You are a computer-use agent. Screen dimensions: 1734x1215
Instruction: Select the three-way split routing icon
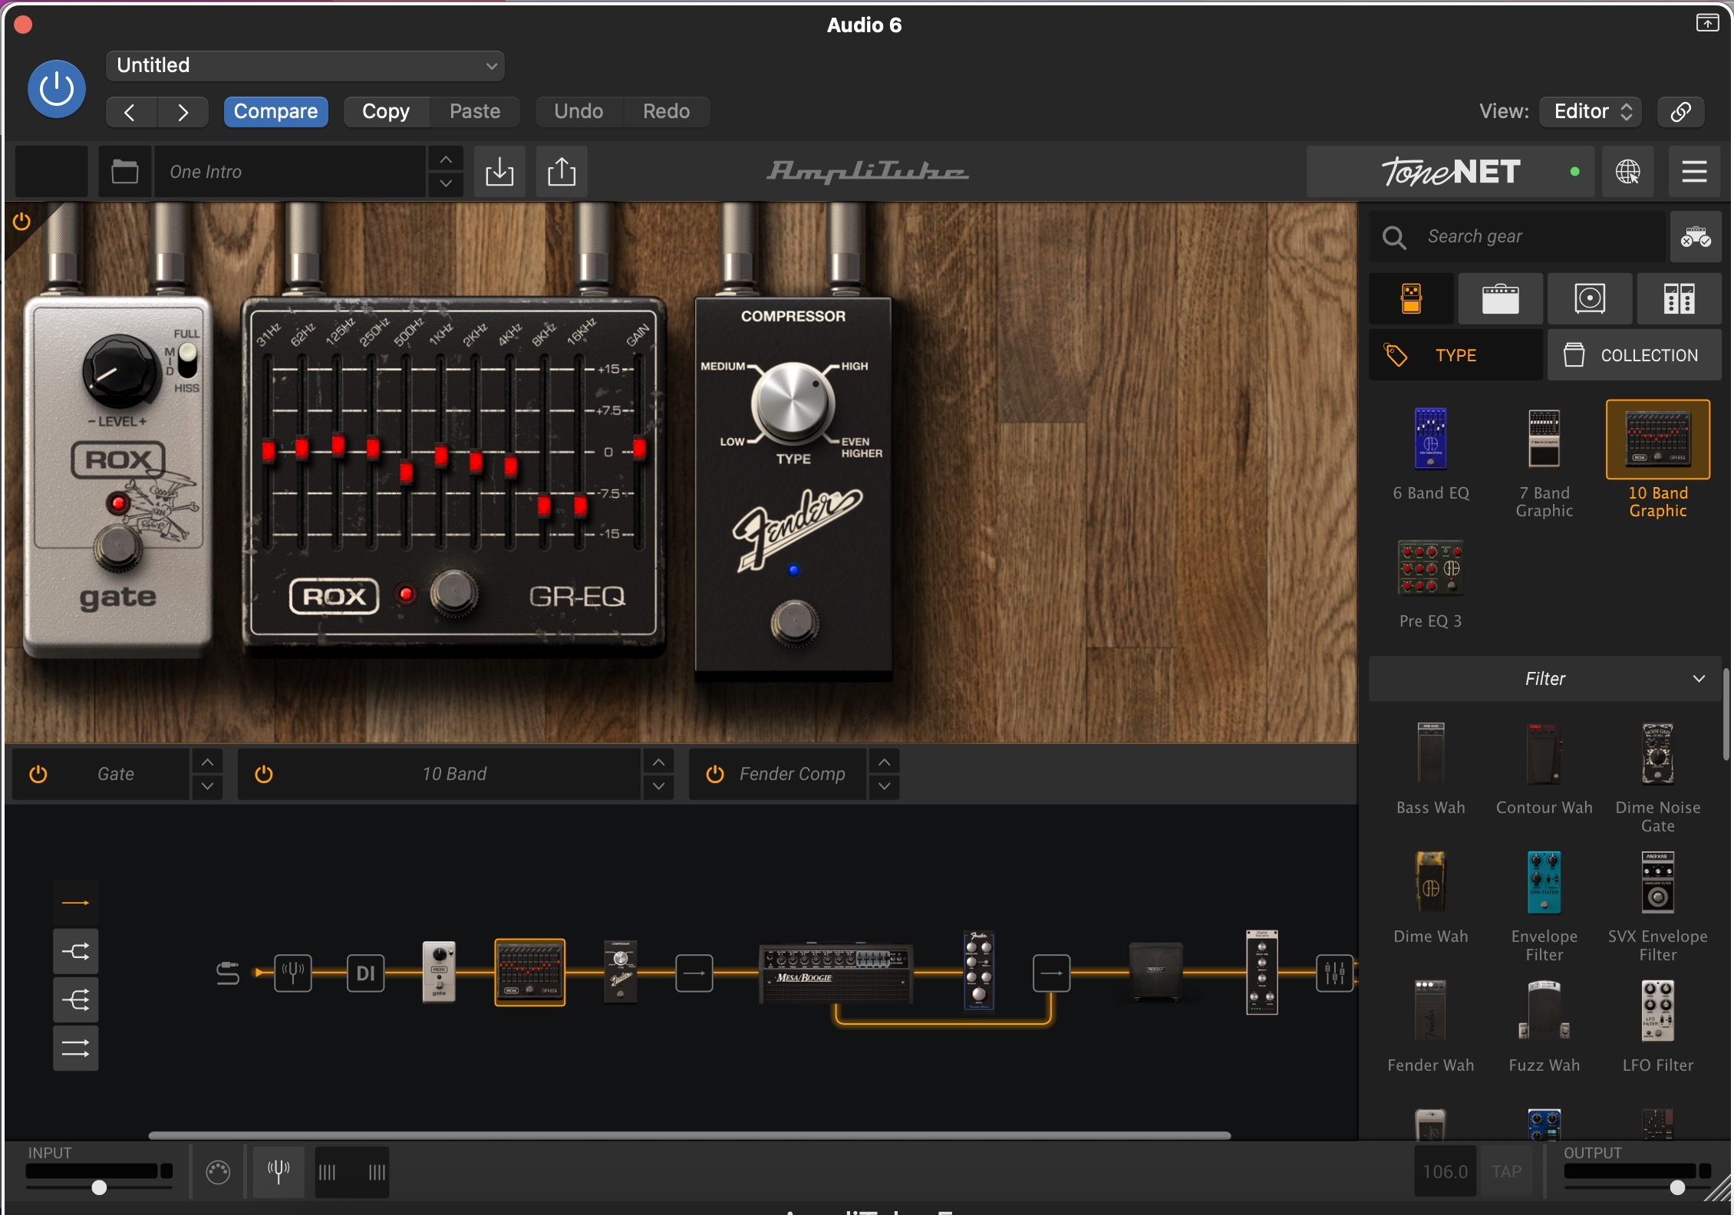pos(75,999)
